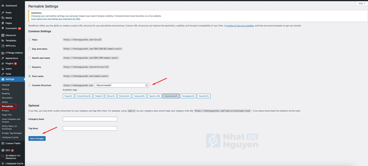This screenshot has width=368, height=166.
Task: Click the Custom Fields icon
Action: tap(3, 143)
